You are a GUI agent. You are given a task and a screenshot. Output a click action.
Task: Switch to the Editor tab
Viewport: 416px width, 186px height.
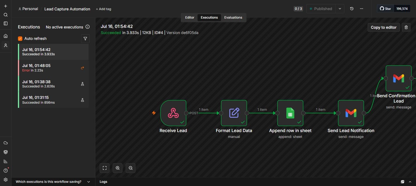coord(189,18)
